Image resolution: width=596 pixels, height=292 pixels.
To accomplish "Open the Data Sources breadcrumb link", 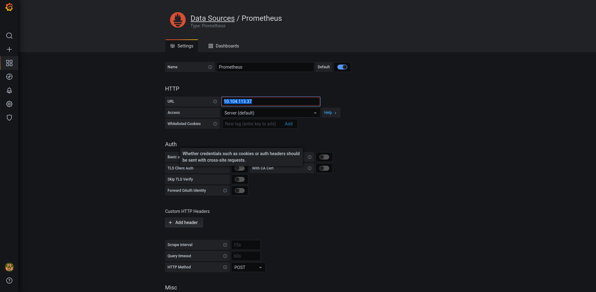I will pos(213,18).
